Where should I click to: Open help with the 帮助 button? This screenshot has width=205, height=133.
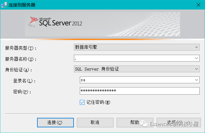[x=135, y=123]
